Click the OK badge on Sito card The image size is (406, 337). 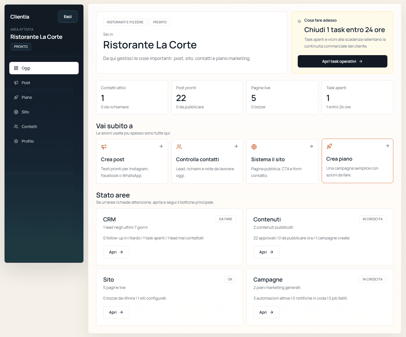[230, 279]
